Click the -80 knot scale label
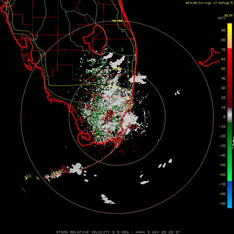Screen dimensions: 234x234 pyautogui.click(x=222, y=194)
